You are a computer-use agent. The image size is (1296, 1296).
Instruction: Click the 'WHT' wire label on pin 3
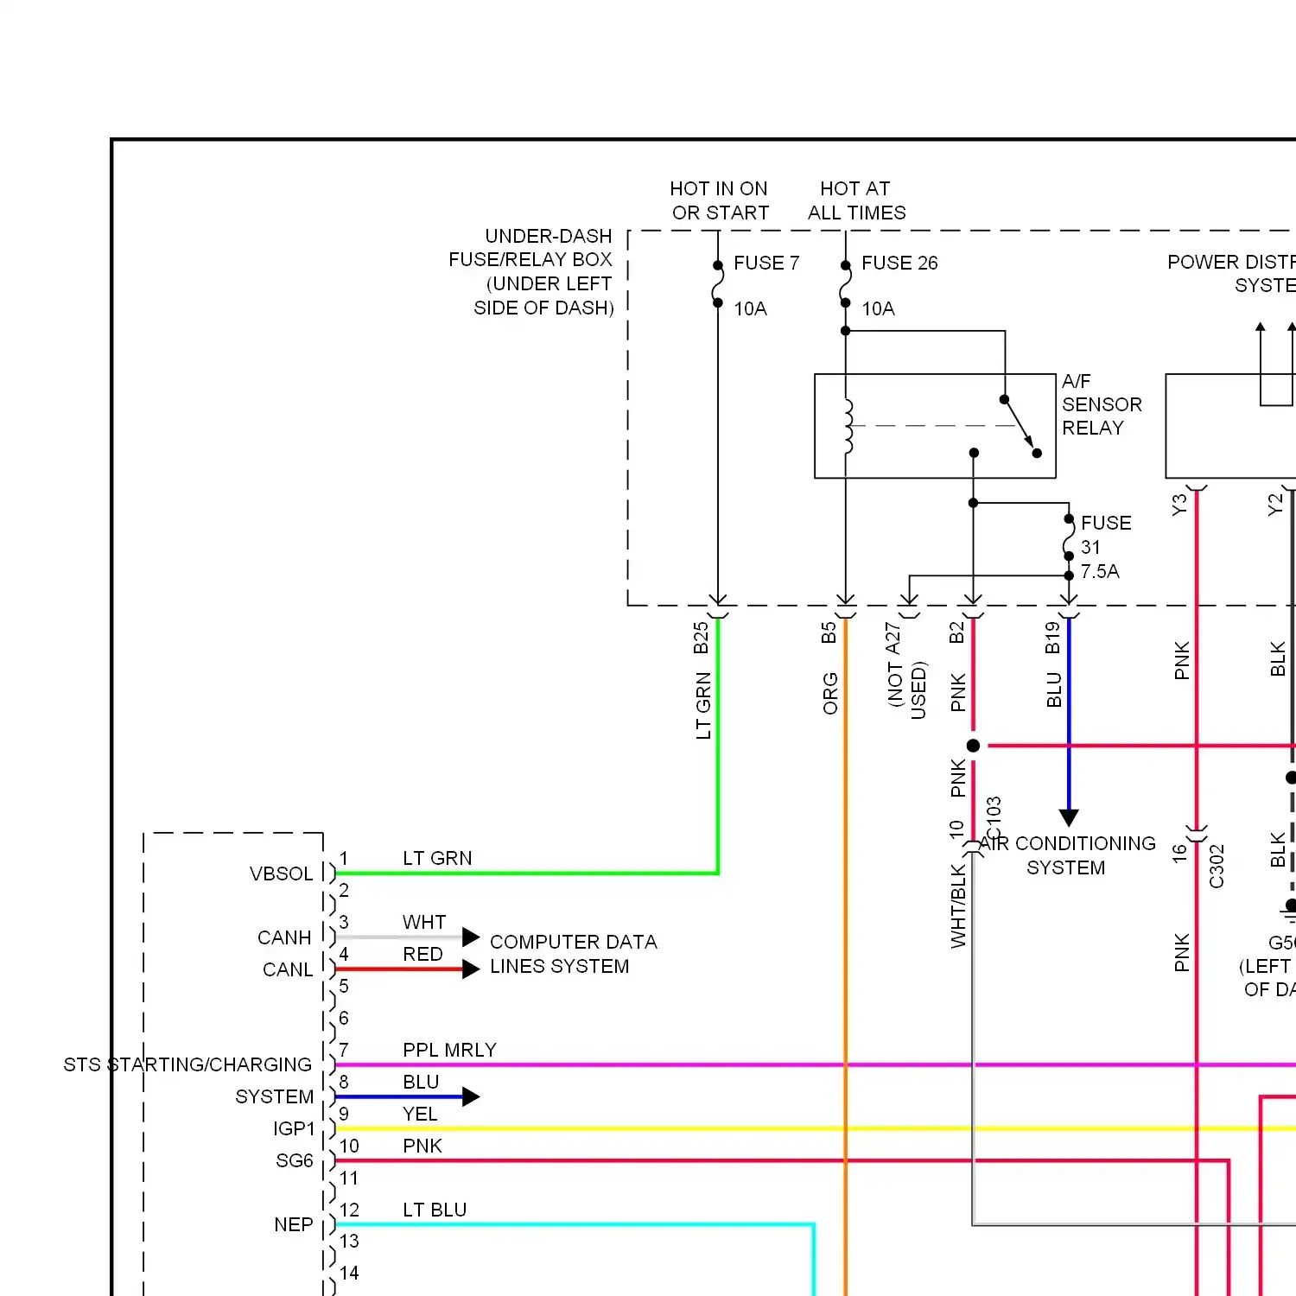[424, 922]
